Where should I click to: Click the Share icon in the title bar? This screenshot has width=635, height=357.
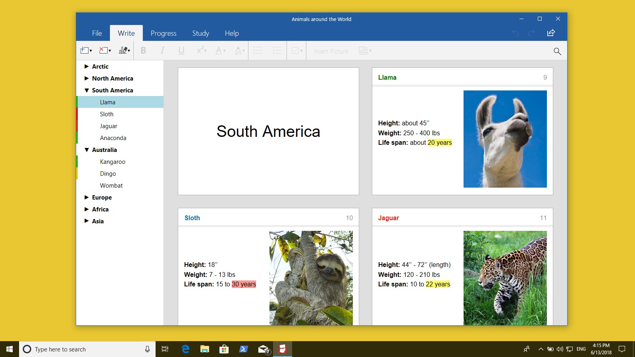tap(551, 33)
